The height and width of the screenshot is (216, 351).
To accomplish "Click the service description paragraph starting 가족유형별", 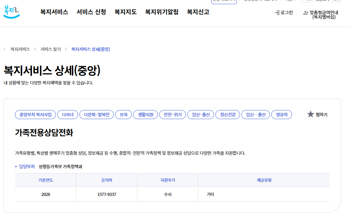I will pyautogui.click(x=130, y=153).
